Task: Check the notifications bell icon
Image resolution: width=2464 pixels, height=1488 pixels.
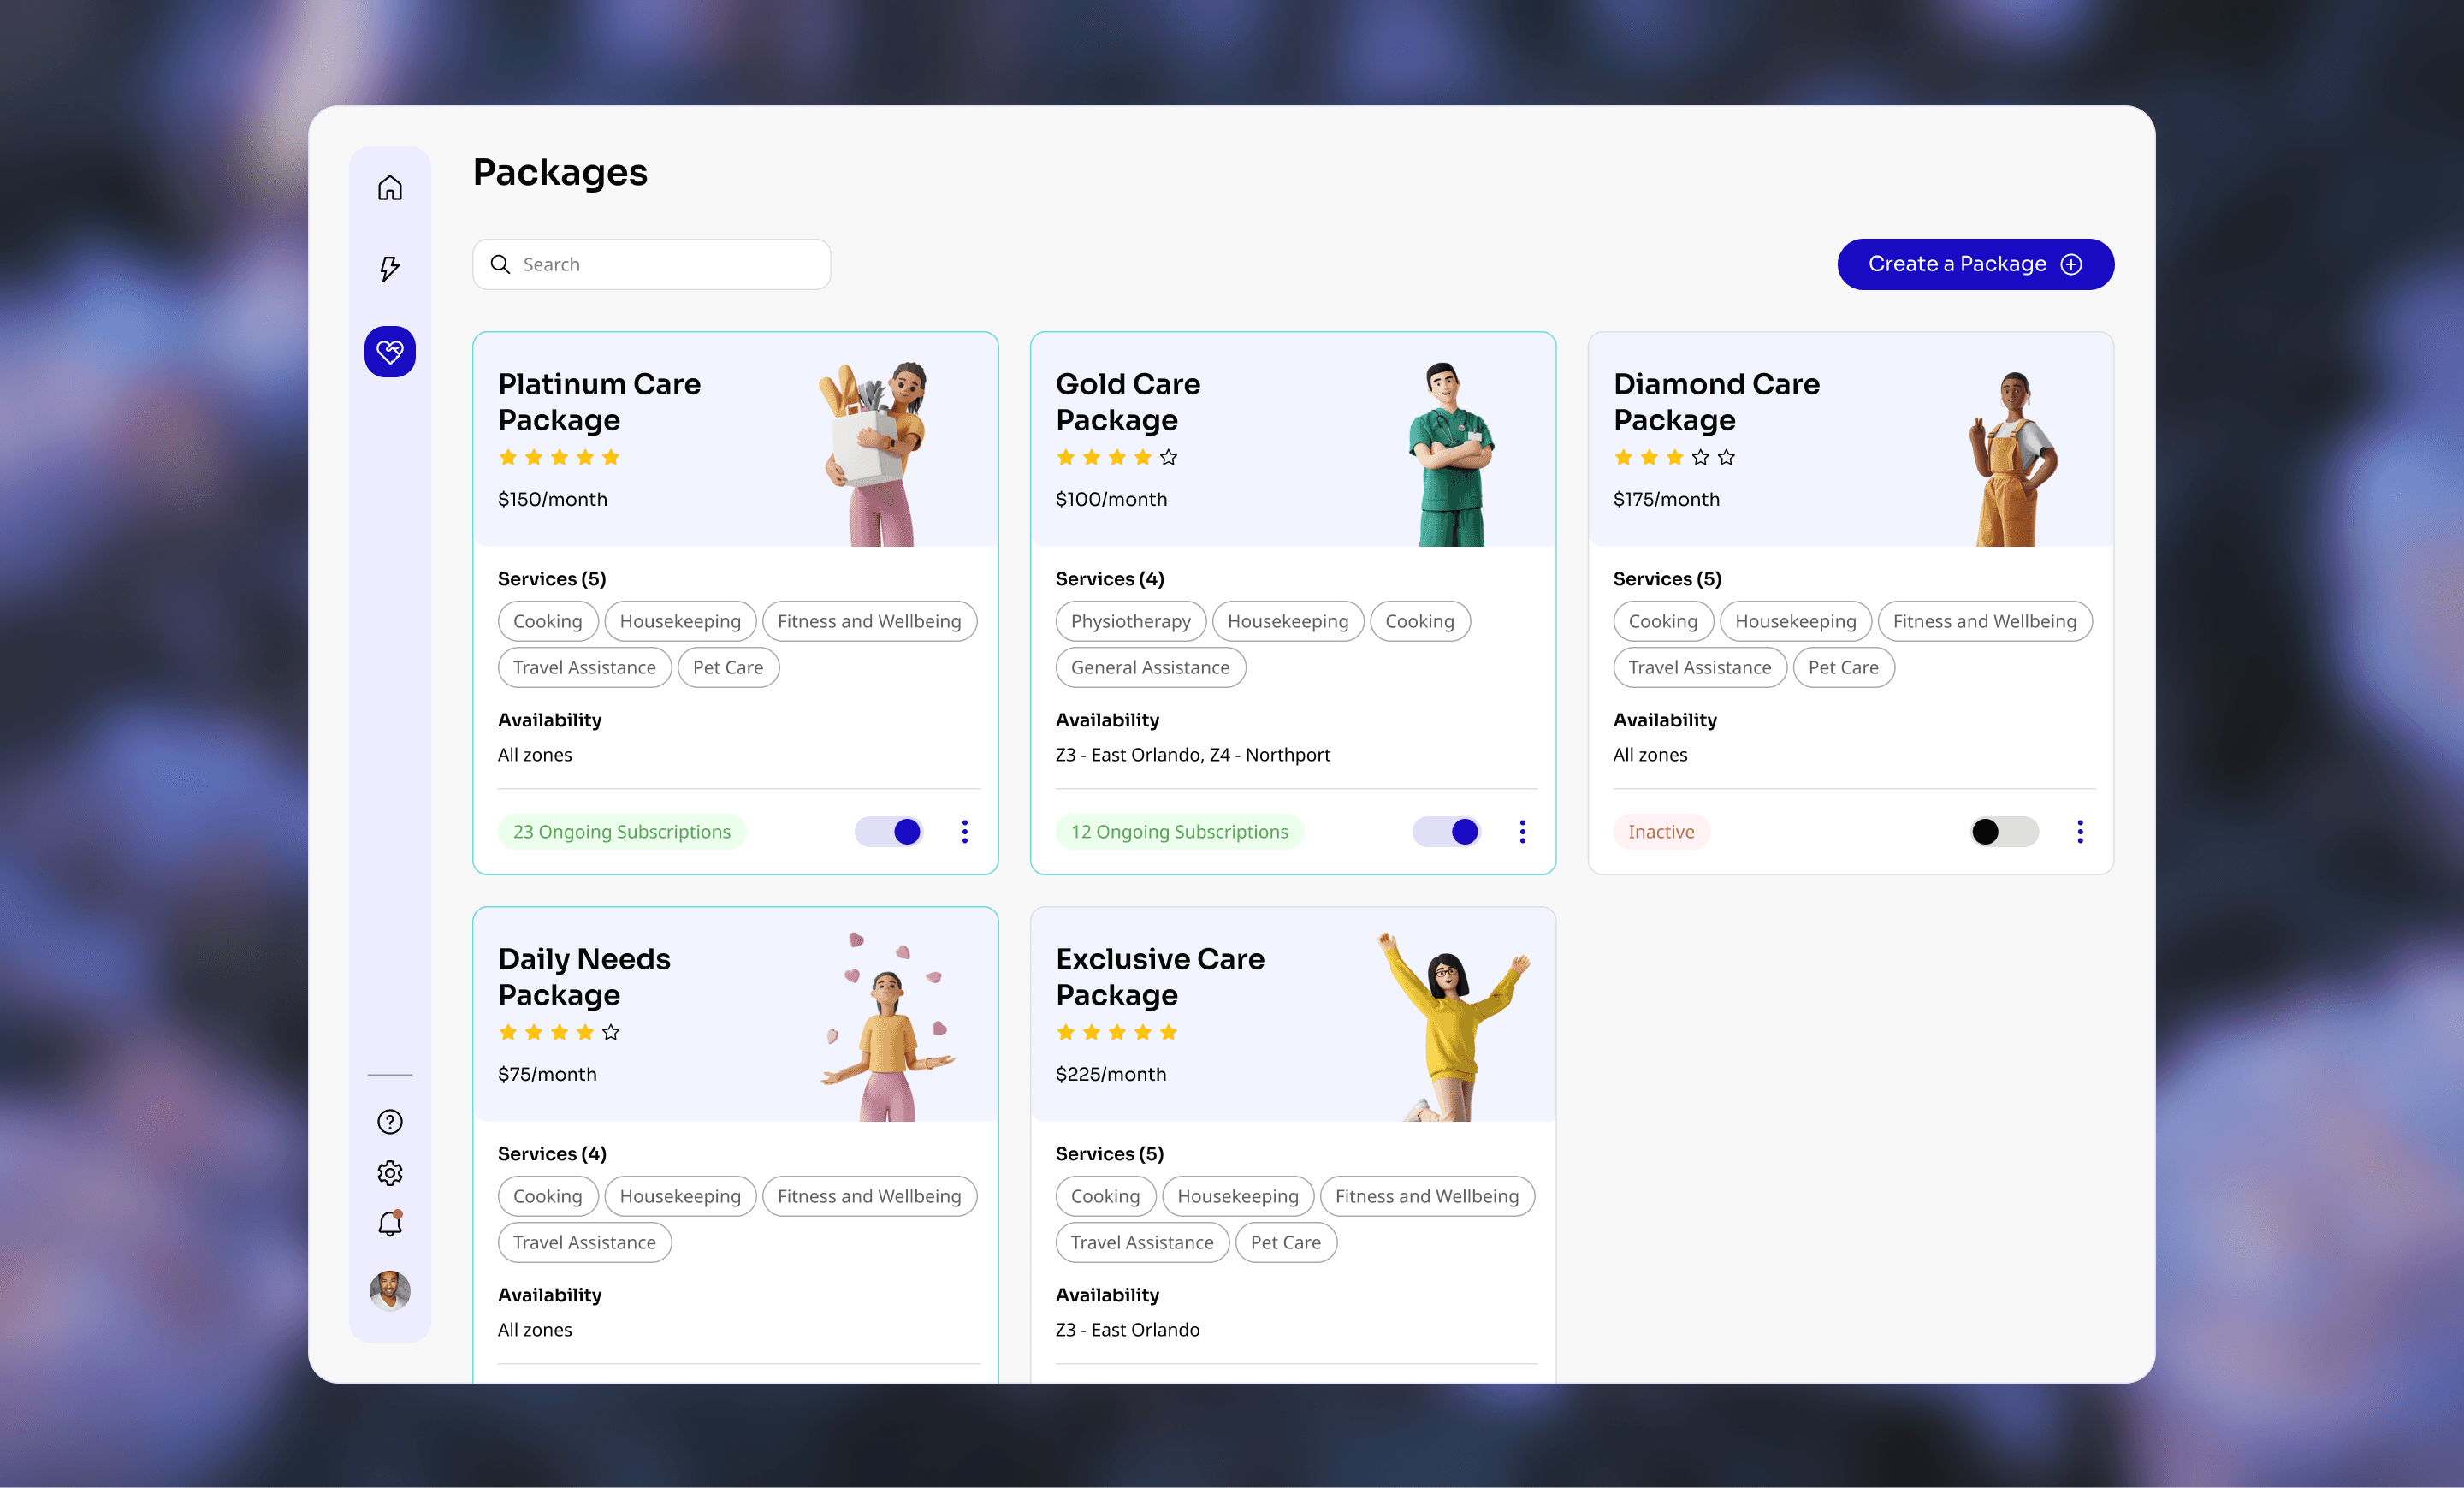Action: click(390, 1224)
